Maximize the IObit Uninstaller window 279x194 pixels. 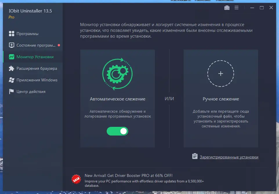262,8
